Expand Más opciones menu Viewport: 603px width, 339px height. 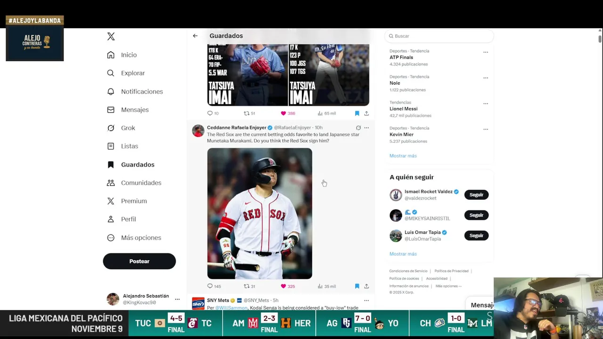pos(134,237)
